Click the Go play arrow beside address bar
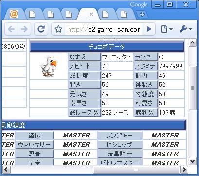The width and height of the screenshot is (199, 176). [x=148, y=29]
